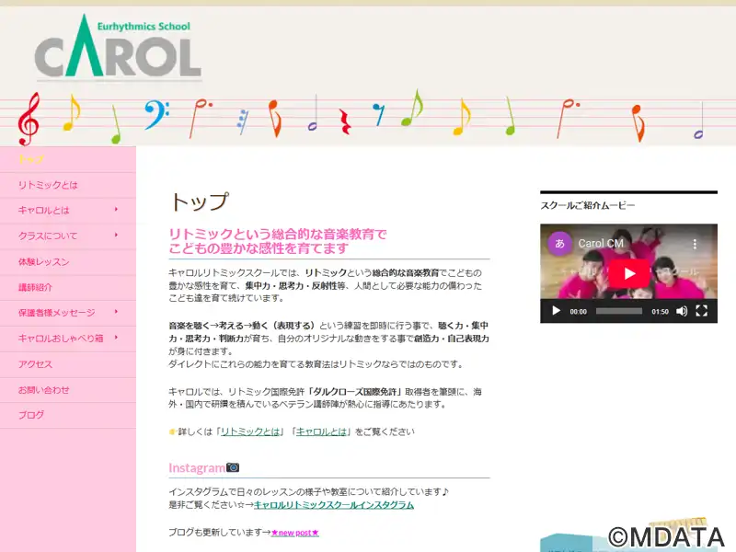Expand the 保護者様メッセージ submenu arrow
The height and width of the screenshot is (552, 736).
tap(116, 312)
